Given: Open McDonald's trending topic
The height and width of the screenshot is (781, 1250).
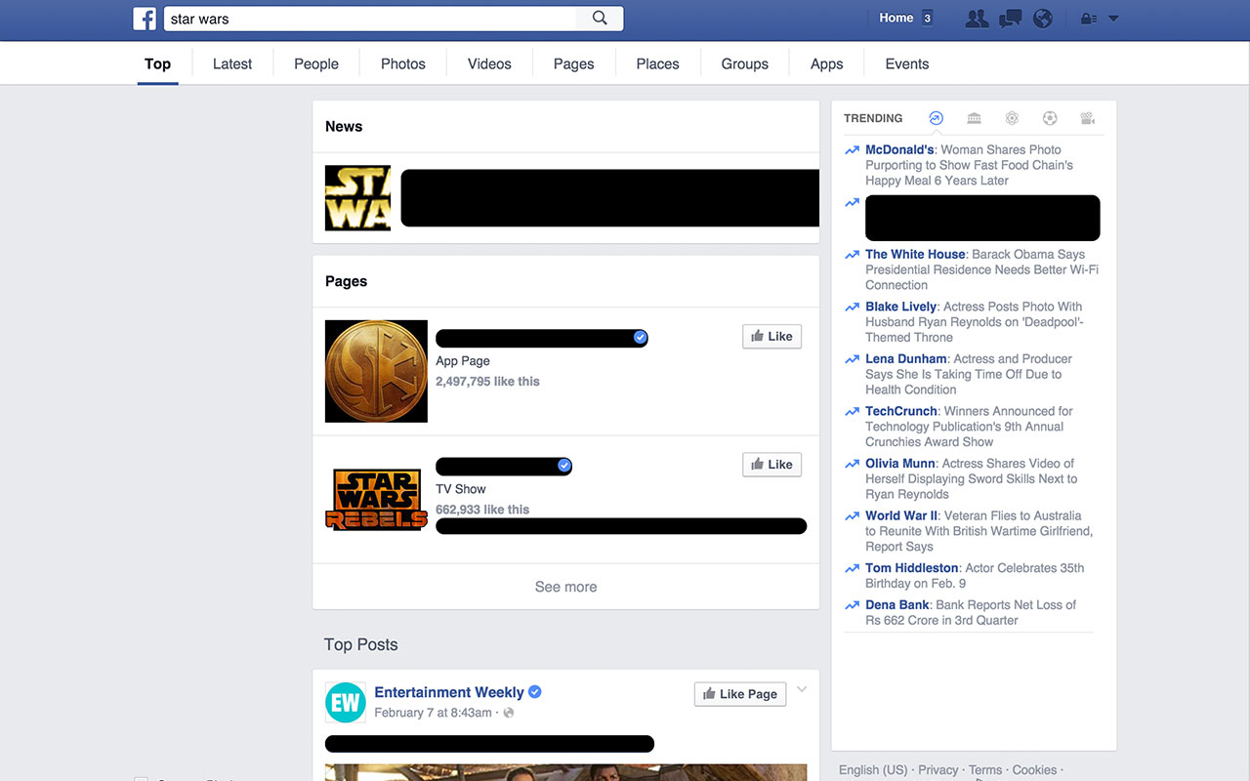Looking at the screenshot, I should click(x=899, y=149).
